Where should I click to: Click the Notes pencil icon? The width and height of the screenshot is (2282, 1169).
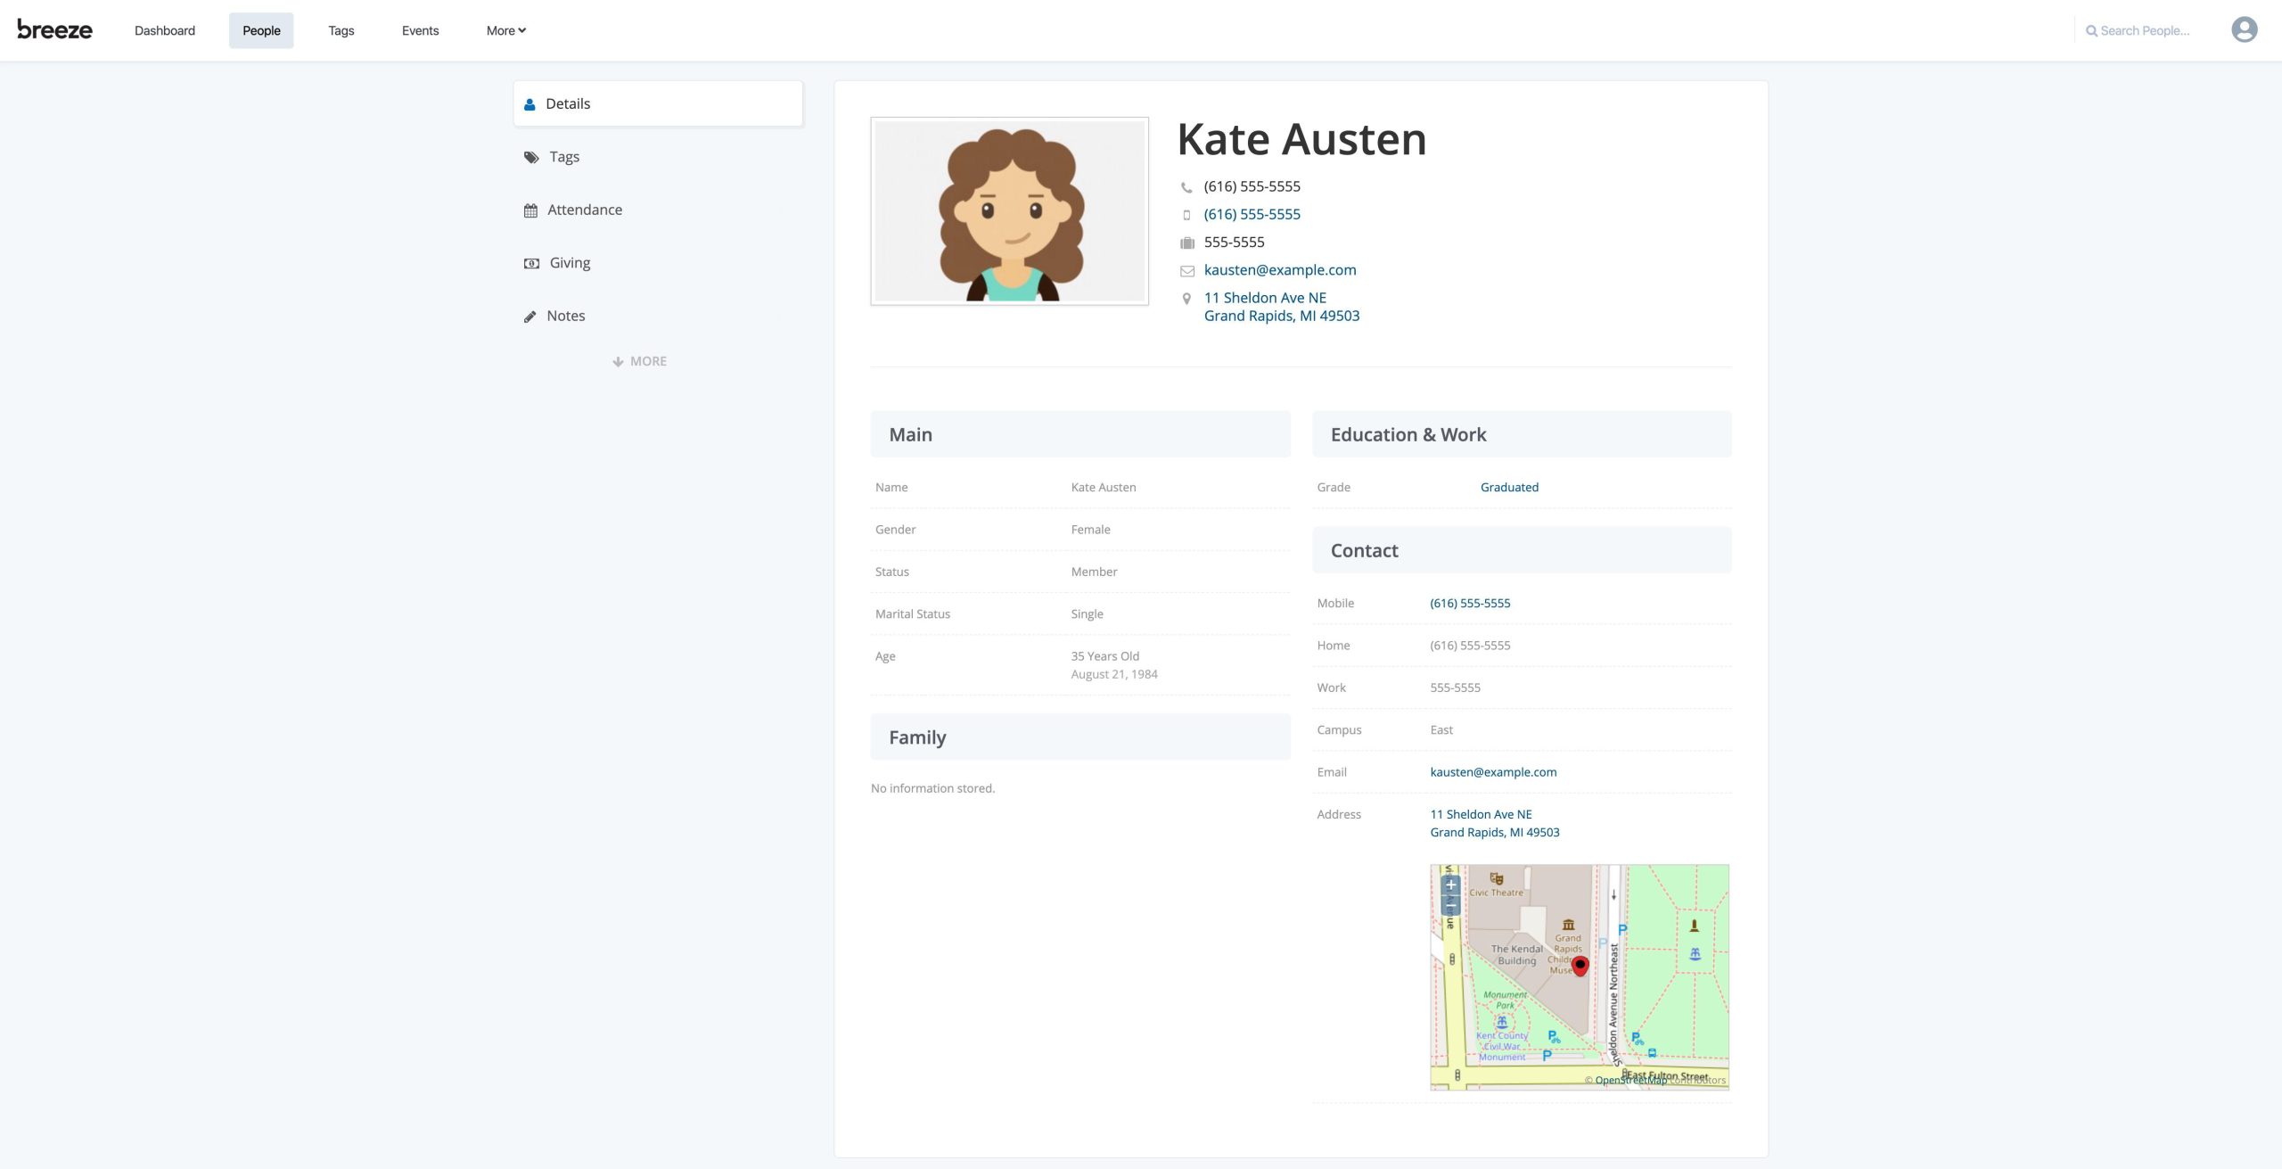[x=530, y=317]
